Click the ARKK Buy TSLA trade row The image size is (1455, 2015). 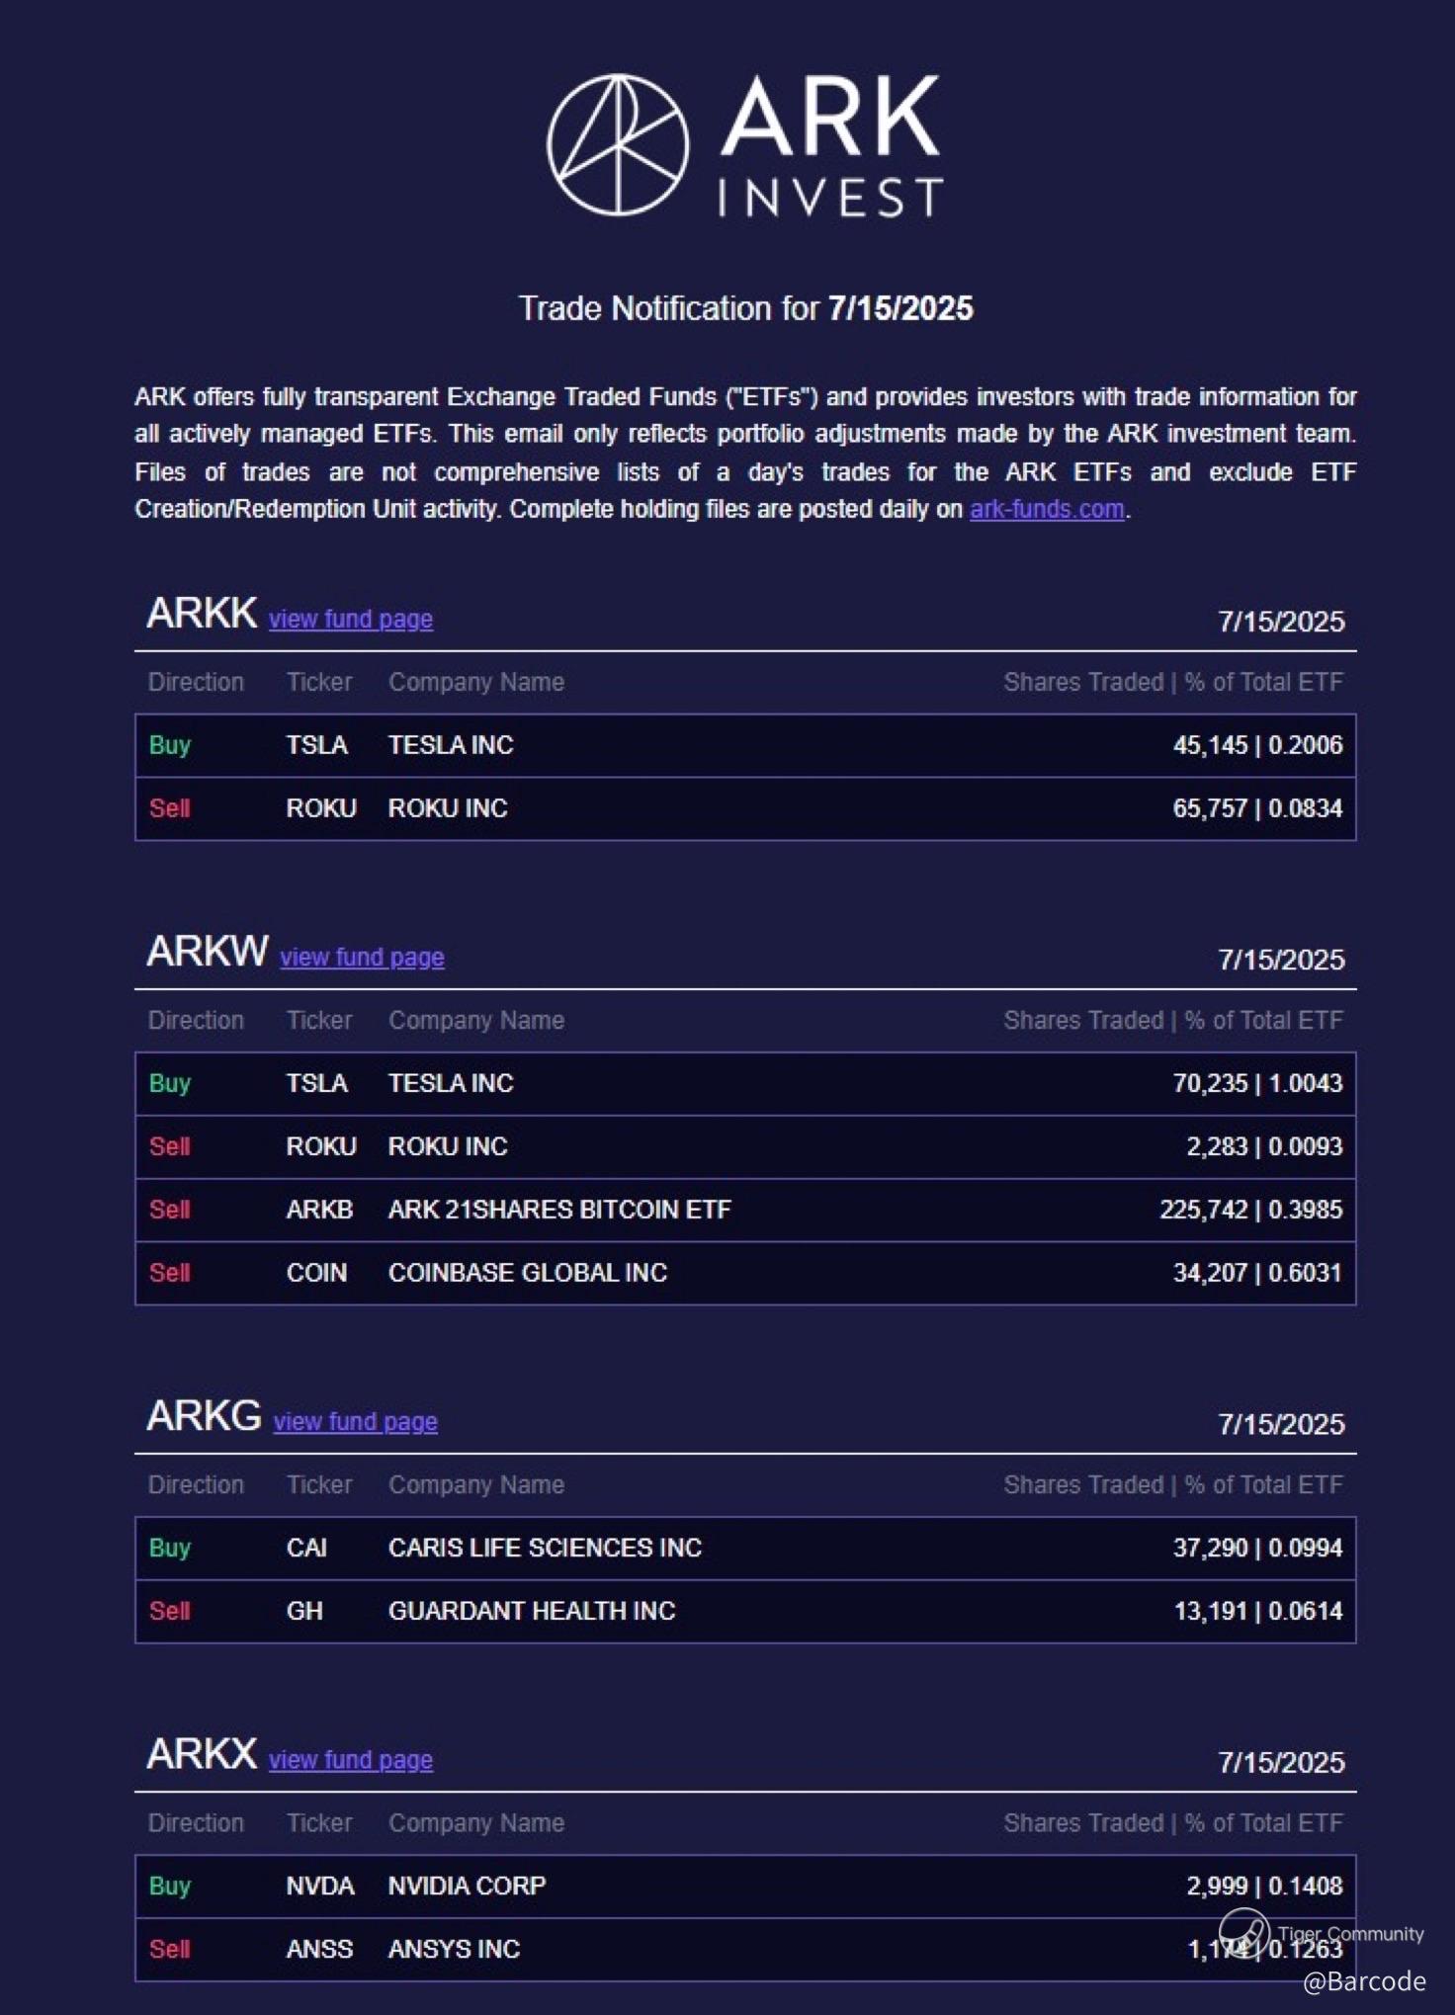click(744, 745)
